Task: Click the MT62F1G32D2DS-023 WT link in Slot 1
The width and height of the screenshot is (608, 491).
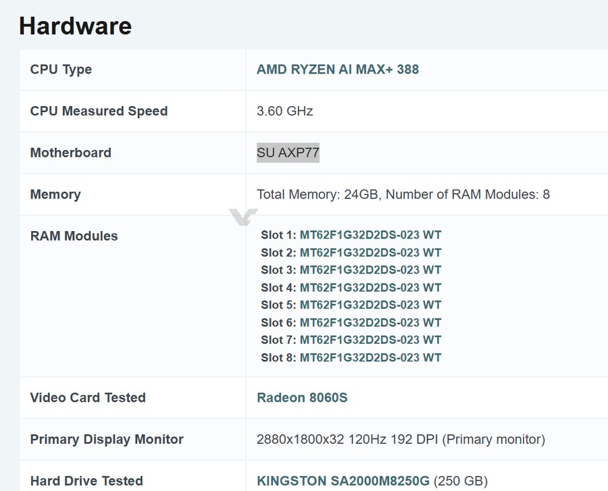Action: [372, 234]
